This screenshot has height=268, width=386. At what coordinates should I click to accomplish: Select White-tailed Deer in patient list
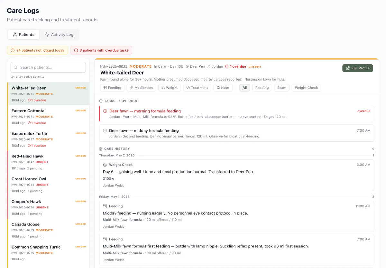point(48,94)
